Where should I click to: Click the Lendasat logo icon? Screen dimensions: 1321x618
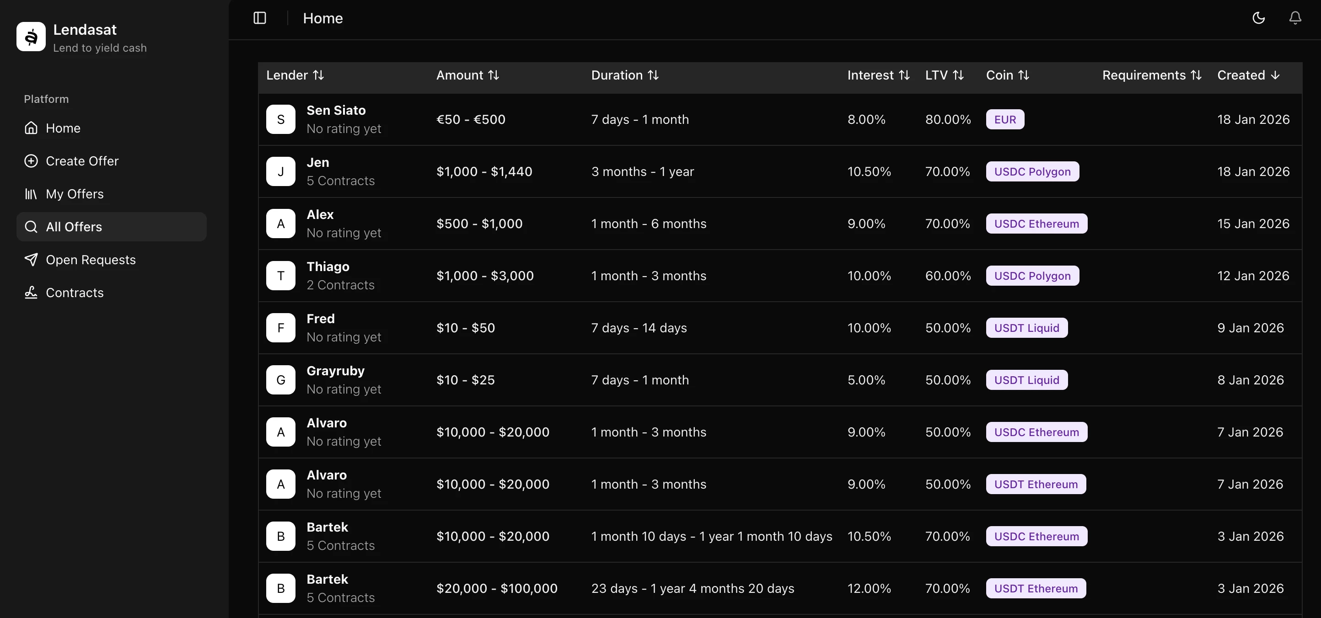coord(31,37)
